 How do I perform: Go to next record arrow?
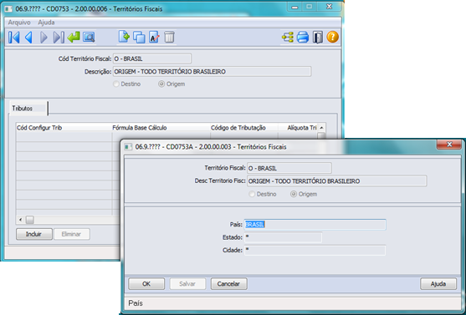(44, 38)
